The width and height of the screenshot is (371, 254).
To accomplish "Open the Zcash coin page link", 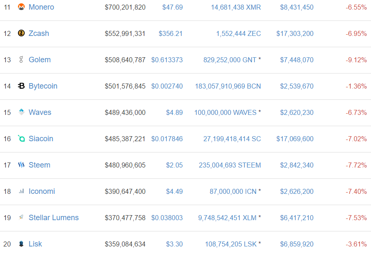I will coord(39,33).
